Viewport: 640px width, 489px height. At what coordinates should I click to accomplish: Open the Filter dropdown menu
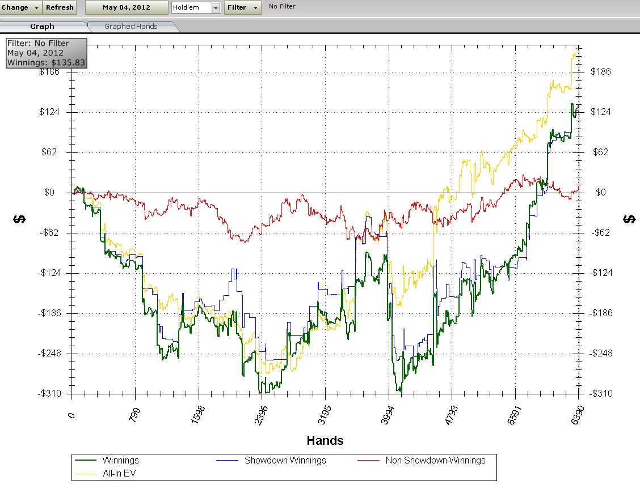[242, 7]
